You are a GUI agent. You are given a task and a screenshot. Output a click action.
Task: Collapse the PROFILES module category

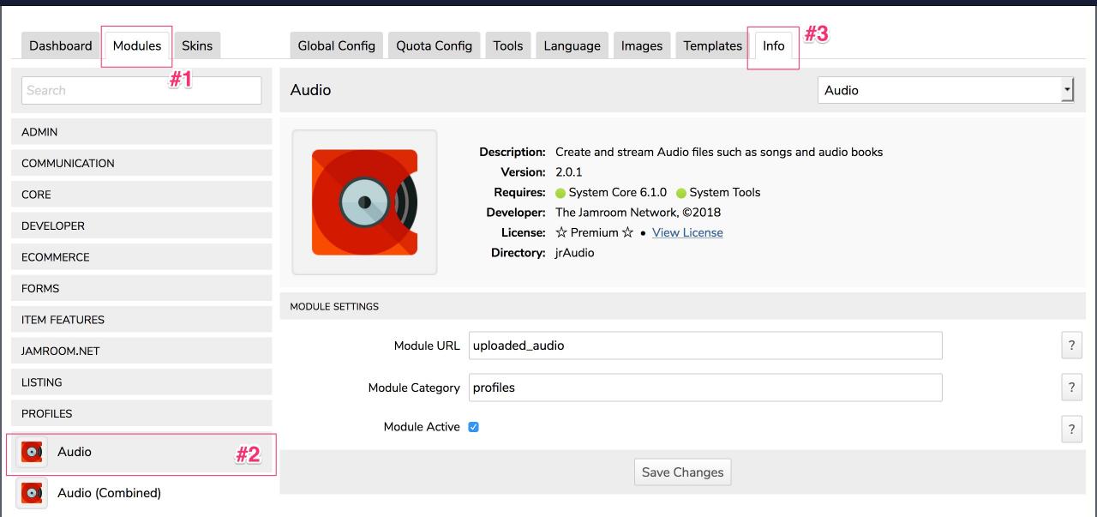[141, 413]
